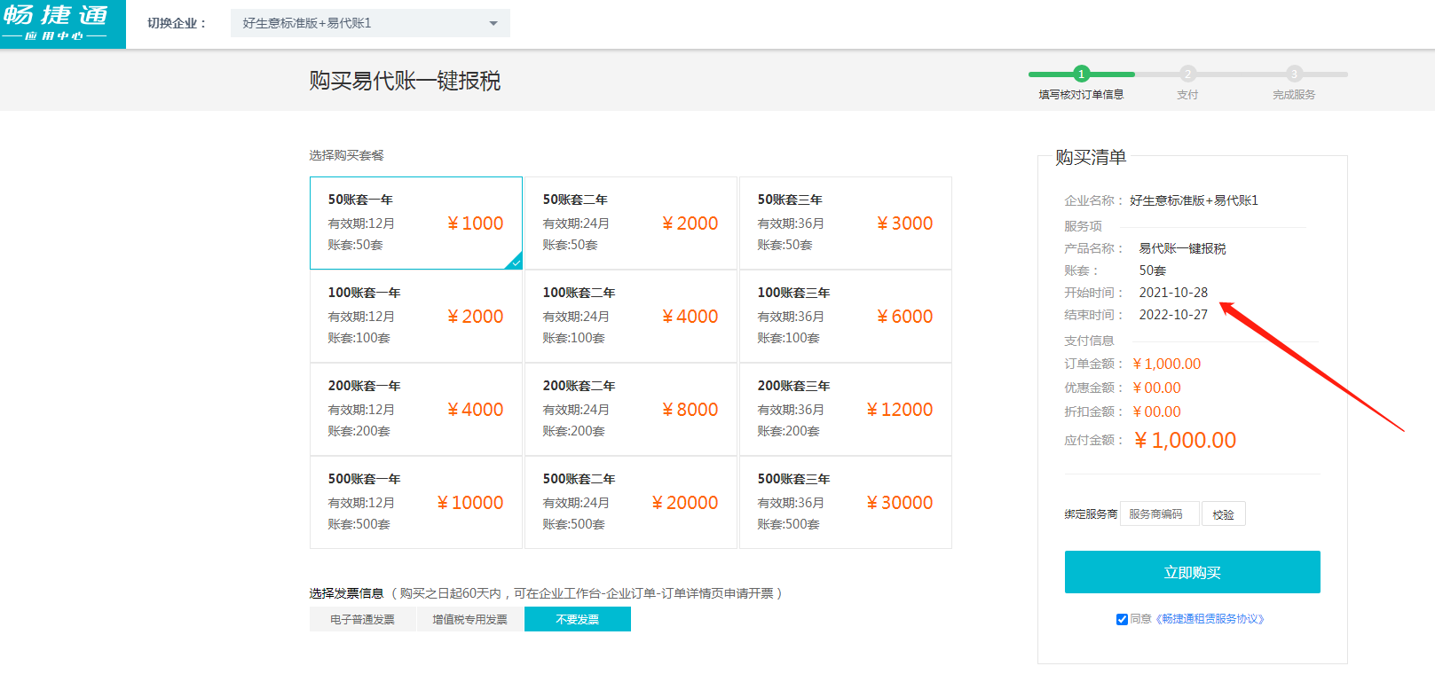Select the 电子普通发票 invoice option
Screen dimensions: 1435x674
tap(362, 619)
